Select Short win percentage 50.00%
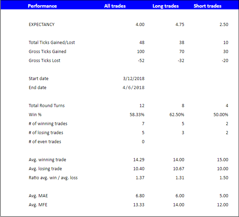Screen dimensions: 239x217 point(221,114)
